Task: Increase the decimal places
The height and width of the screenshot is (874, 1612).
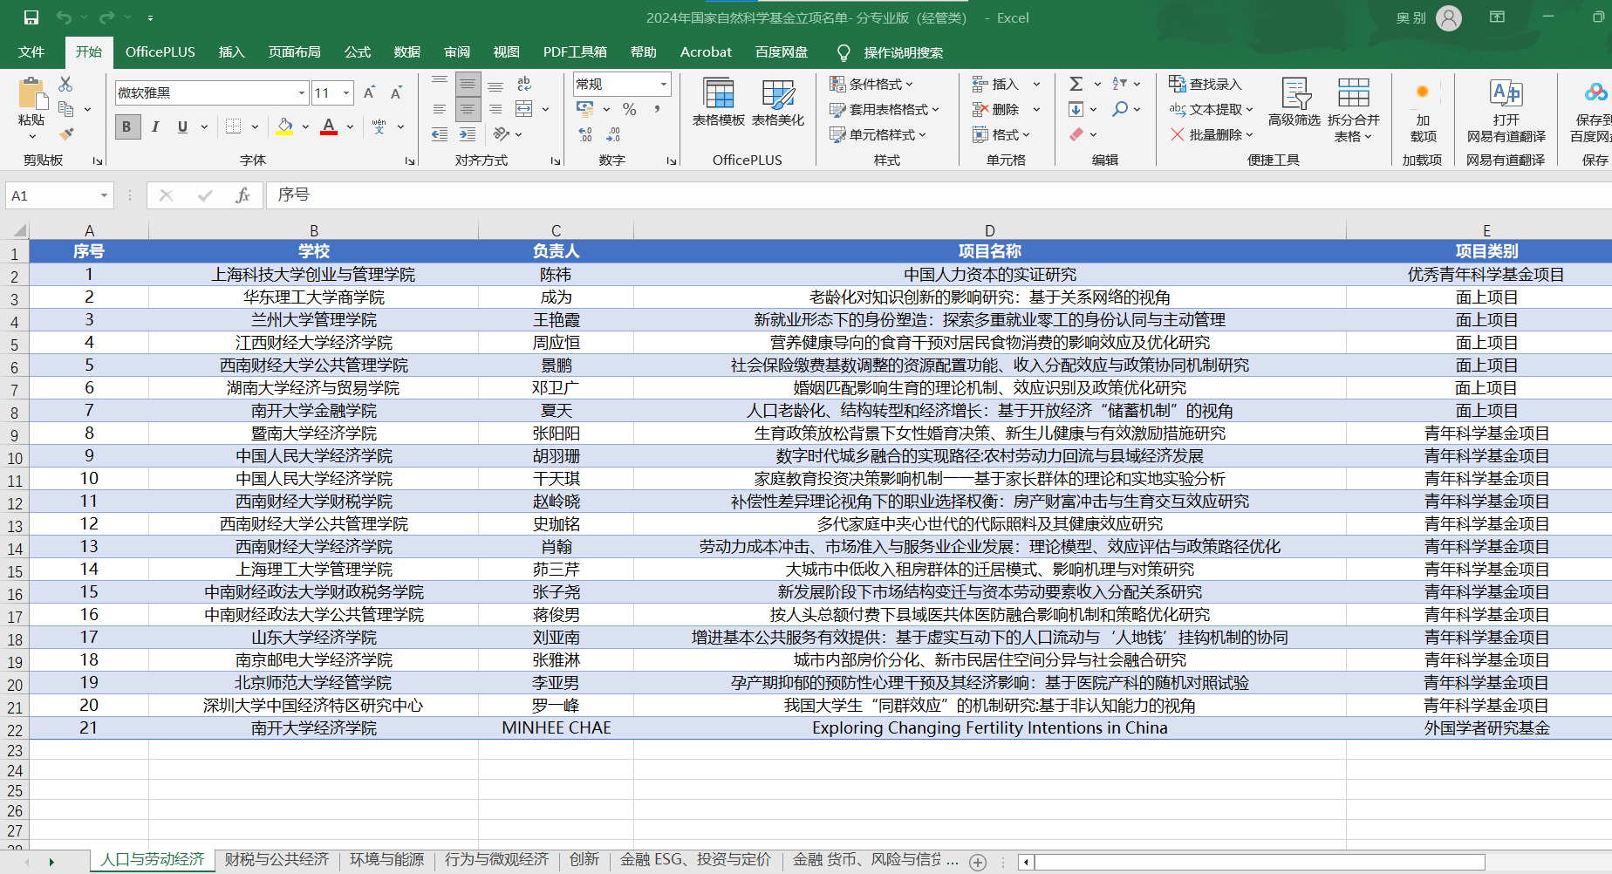Action: coord(585,134)
